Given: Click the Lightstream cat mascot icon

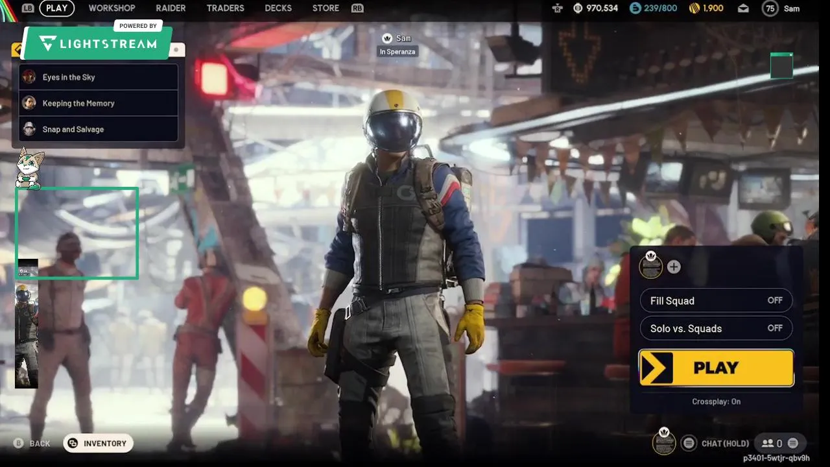Looking at the screenshot, I should [x=29, y=168].
